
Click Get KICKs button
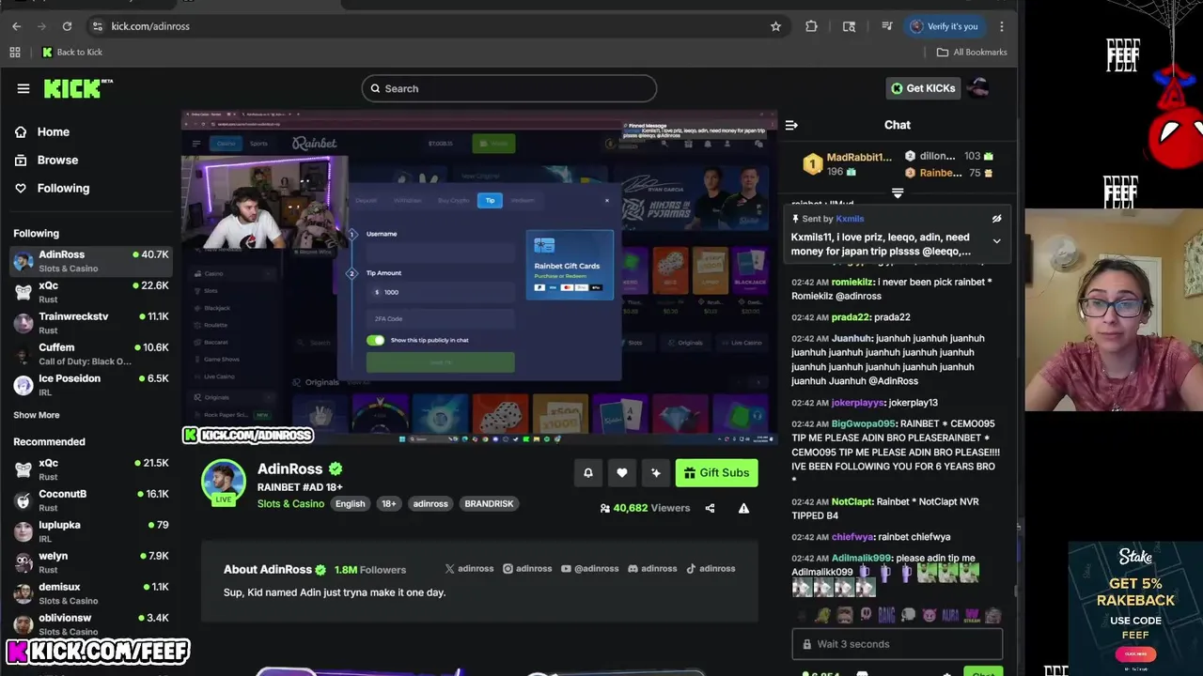[922, 88]
